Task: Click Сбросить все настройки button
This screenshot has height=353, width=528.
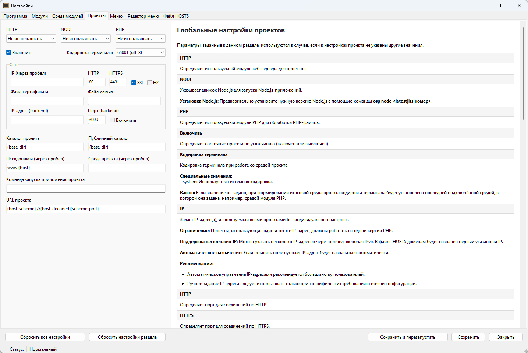Action: (45, 337)
